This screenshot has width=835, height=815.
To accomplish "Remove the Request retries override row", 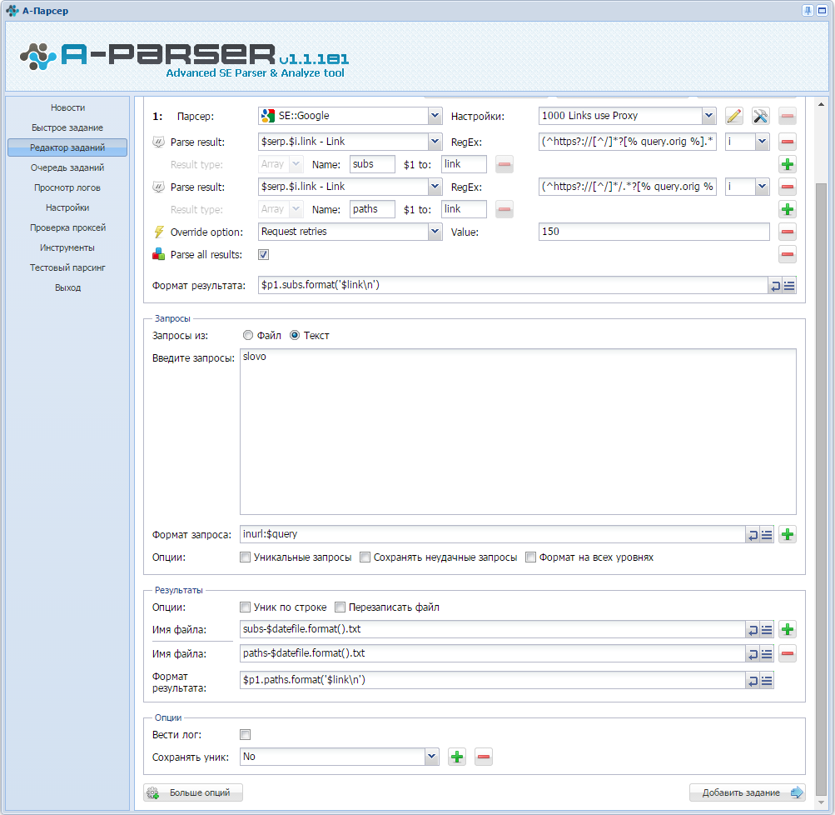I will coord(787,232).
